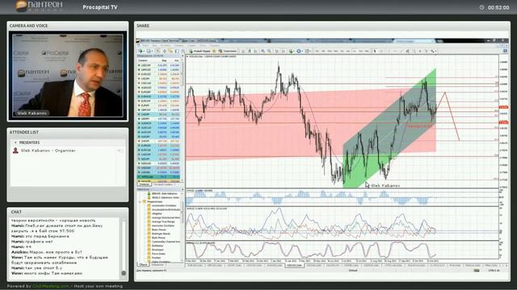Switch timeframe to D1

click(354, 51)
